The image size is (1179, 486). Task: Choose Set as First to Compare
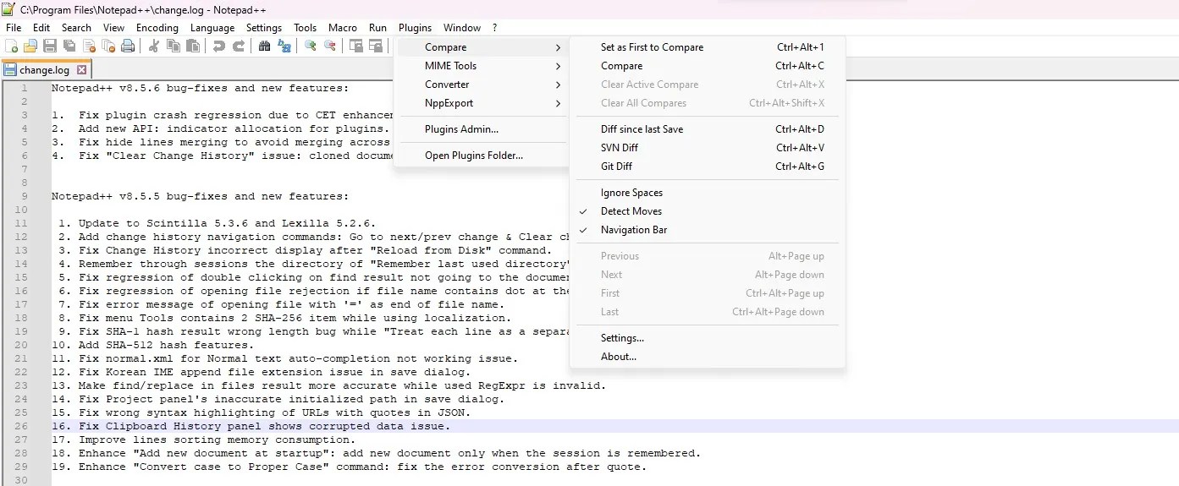[707, 47]
